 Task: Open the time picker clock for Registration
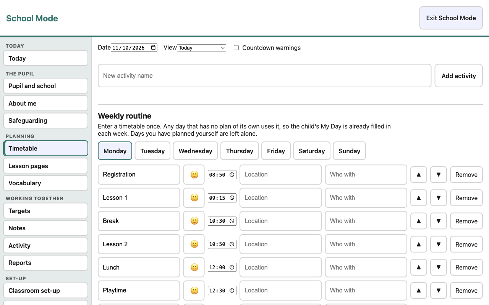[232, 175]
